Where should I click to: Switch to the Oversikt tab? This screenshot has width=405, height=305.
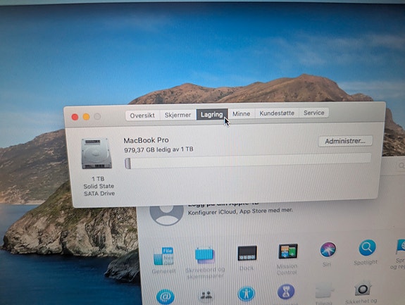(142, 116)
